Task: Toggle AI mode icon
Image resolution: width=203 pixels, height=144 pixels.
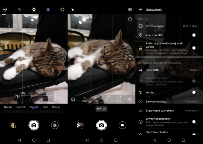Action: (x=48, y=9)
